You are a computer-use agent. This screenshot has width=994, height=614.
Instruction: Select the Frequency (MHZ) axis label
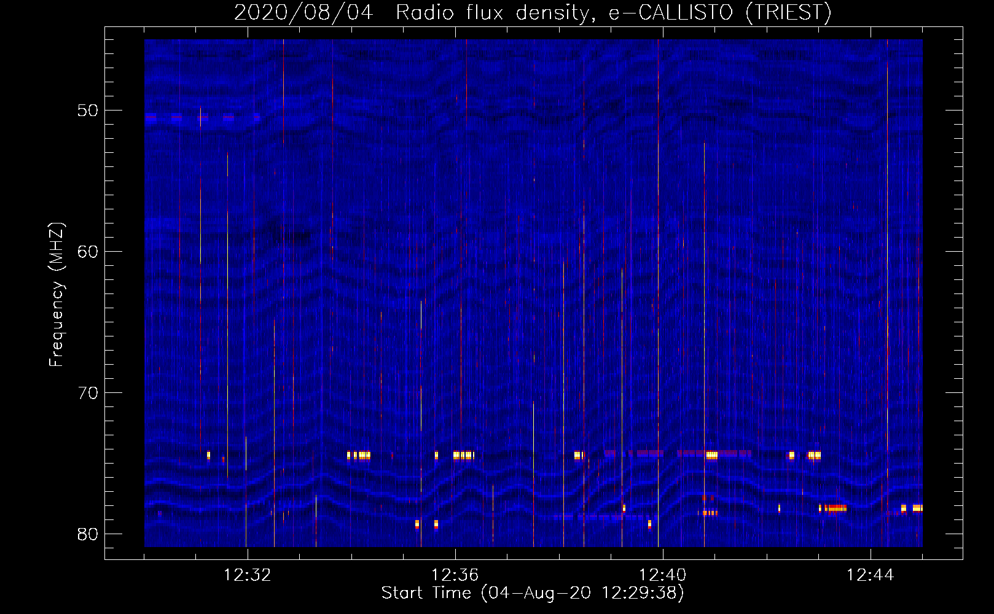click(x=56, y=295)
